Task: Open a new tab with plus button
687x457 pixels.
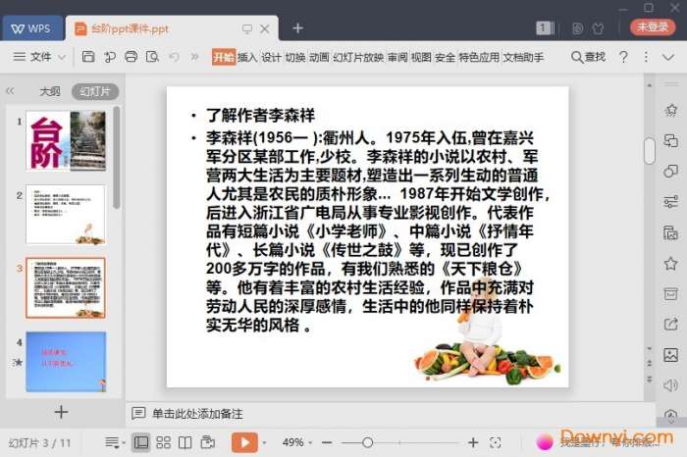Action: [298, 28]
